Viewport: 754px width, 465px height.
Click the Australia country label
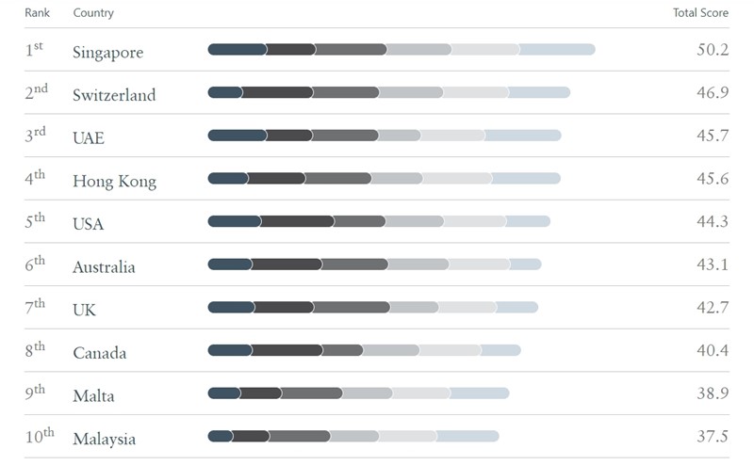(x=104, y=267)
